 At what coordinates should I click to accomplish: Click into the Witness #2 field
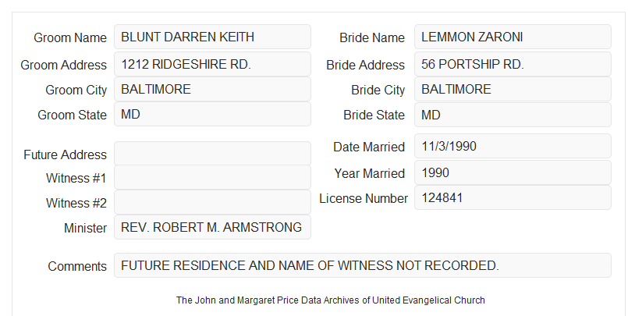212,202
